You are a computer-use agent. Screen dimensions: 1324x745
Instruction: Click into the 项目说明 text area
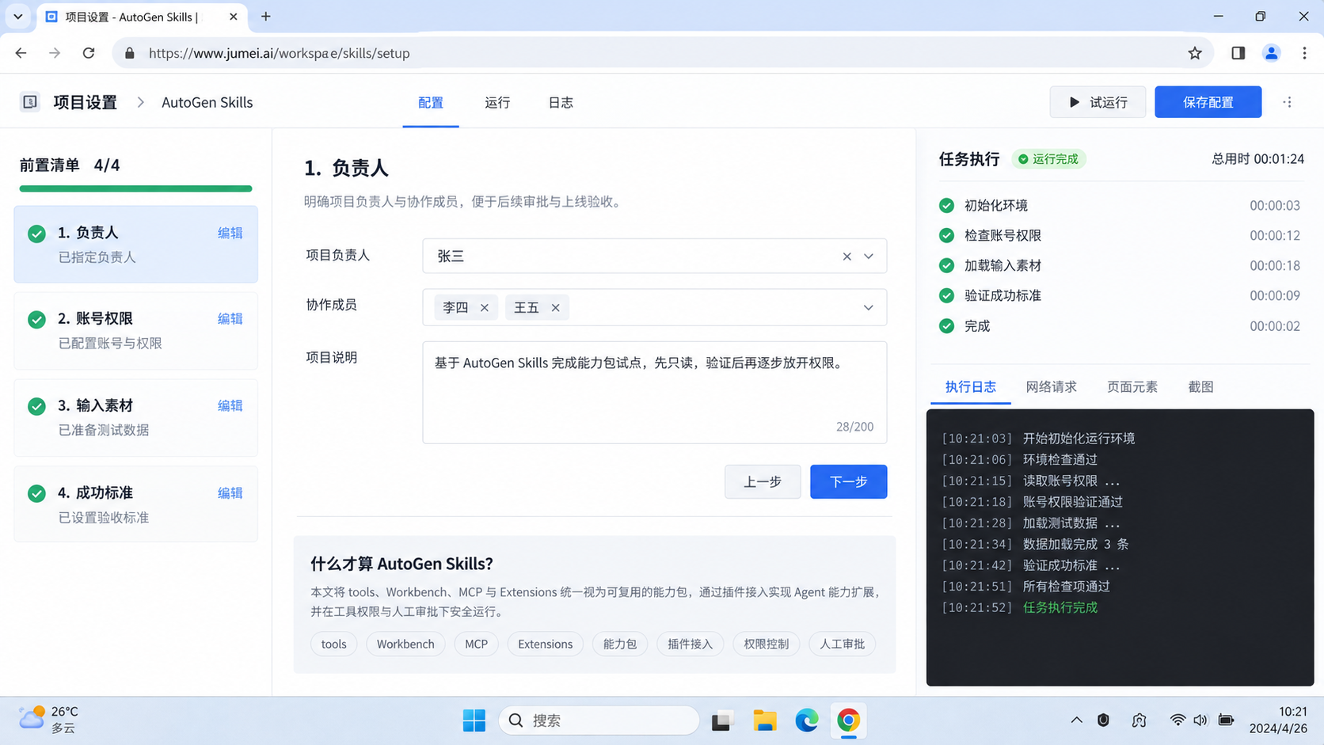[x=654, y=392]
